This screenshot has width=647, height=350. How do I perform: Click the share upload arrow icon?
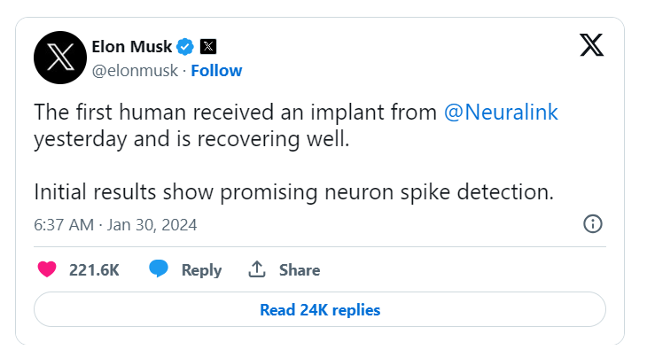[x=257, y=269]
